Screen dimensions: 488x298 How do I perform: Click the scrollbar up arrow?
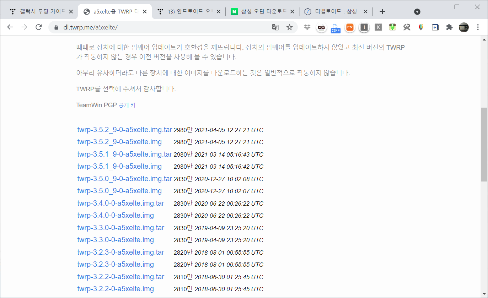click(x=484, y=40)
